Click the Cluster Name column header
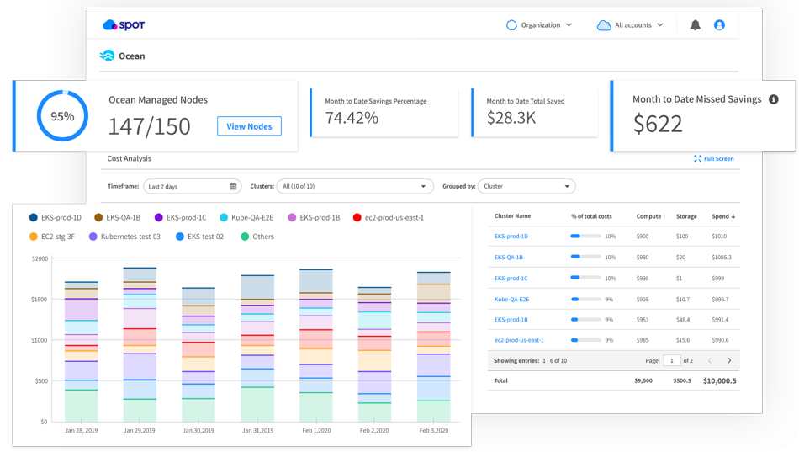The height and width of the screenshot is (452, 799). tap(512, 215)
